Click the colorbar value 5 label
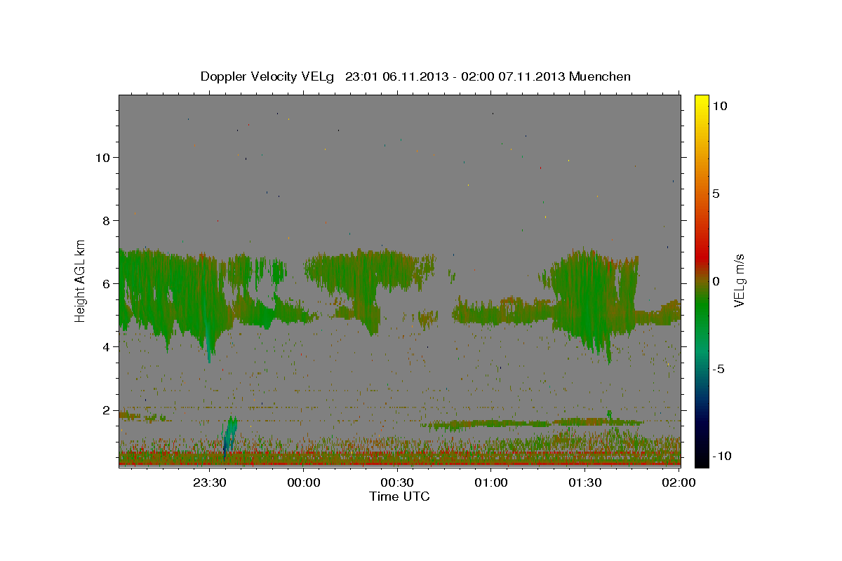842x561 pixels. 716,194
